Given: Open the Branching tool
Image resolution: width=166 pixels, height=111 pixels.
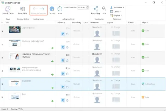Looking at the screenshot, I should (x=95, y=9).
